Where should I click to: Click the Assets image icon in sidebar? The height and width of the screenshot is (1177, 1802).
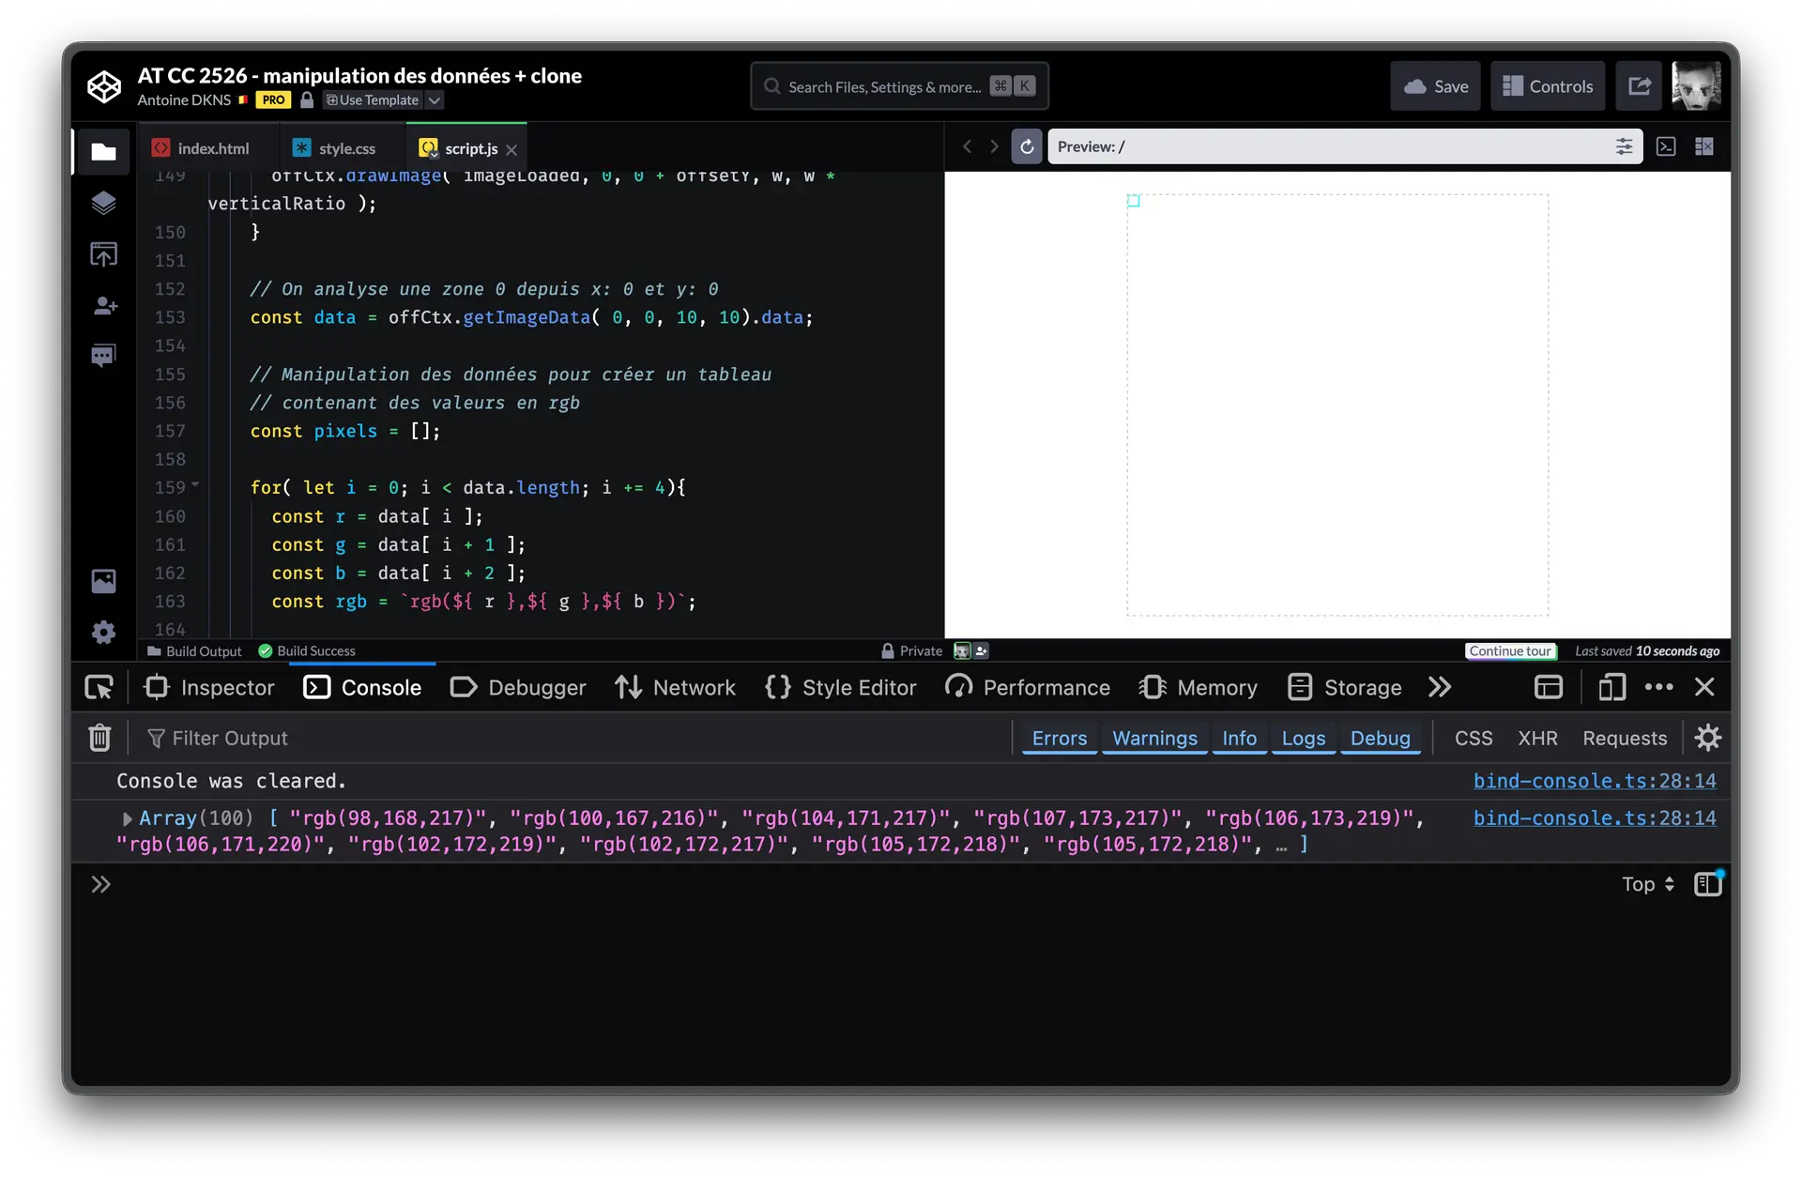103,581
